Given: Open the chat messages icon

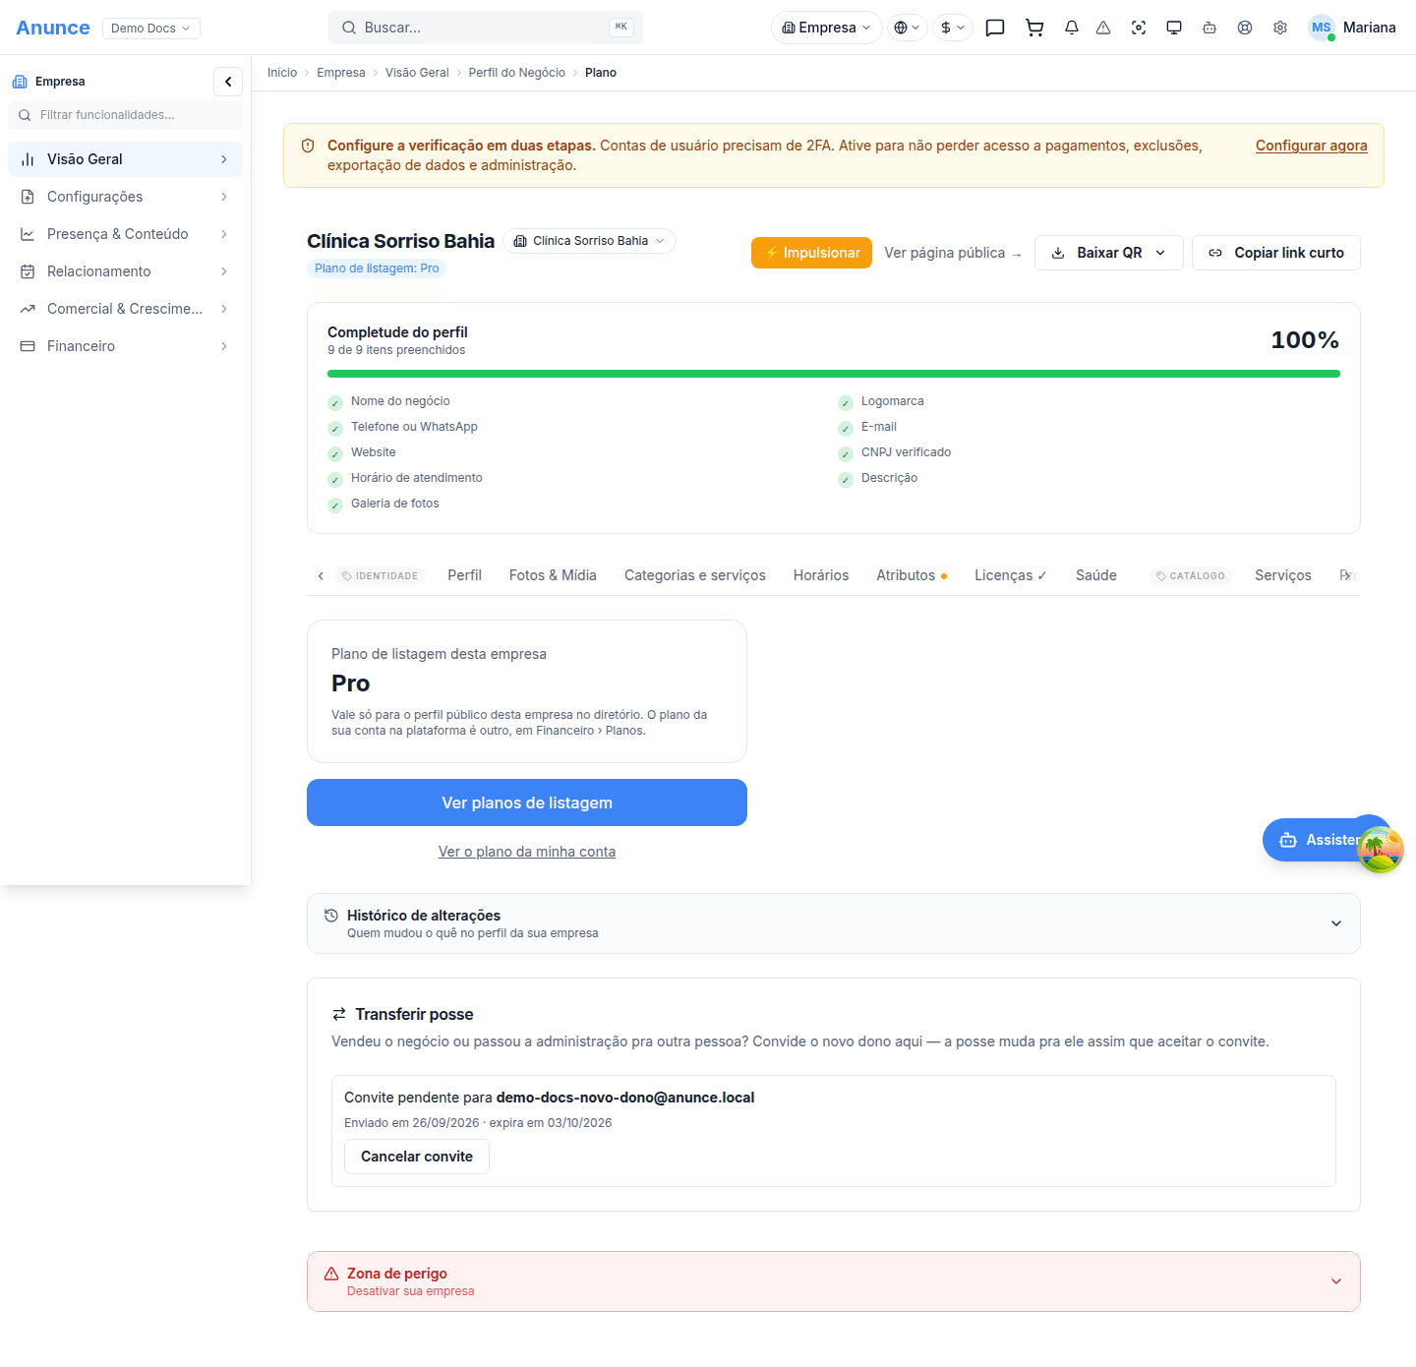Looking at the screenshot, I should [x=995, y=28].
